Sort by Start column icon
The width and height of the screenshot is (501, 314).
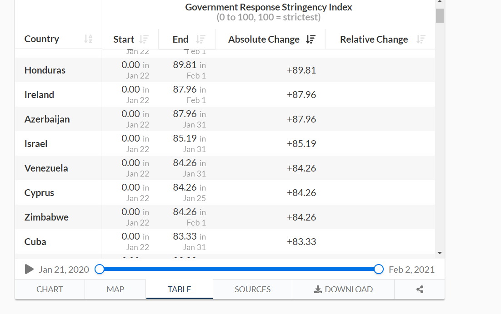point(144,39)
